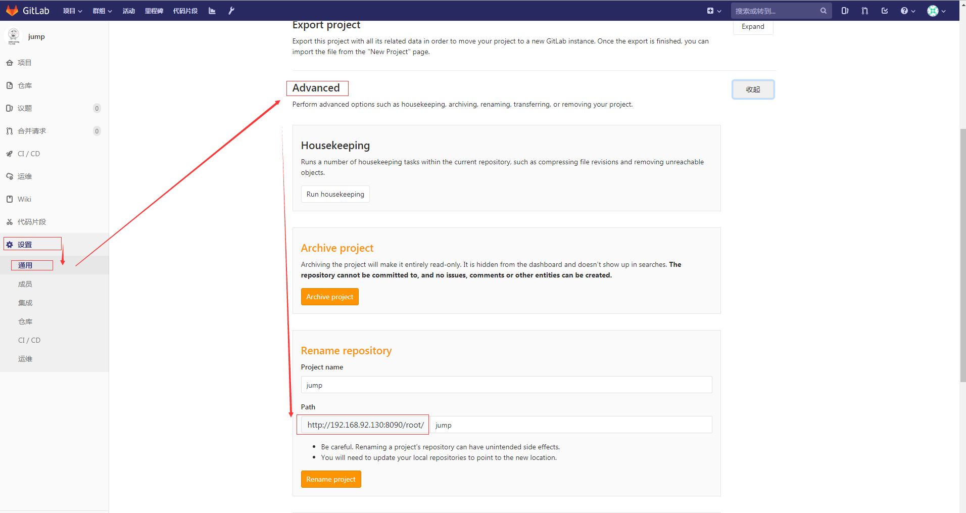Click the merge requests icon in navbar
The height and width of the screenshot is (513, 966).
pos(864,10)
